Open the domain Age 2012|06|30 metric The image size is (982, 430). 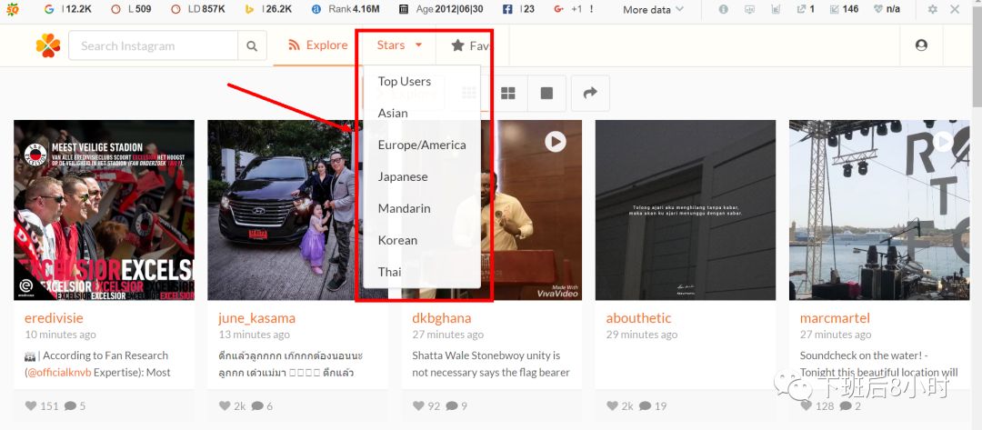[x=442, y=9]
